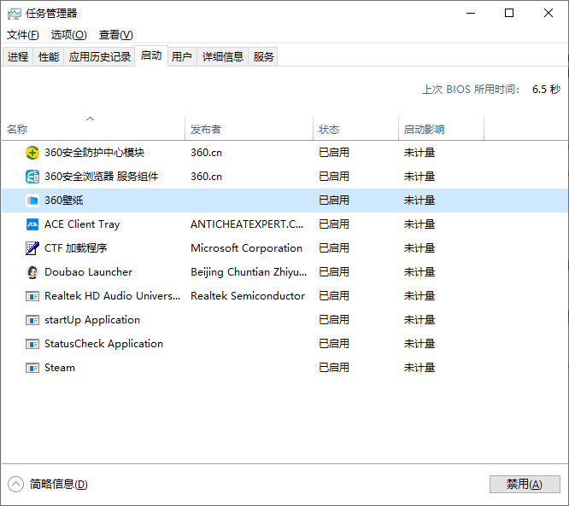Click the 360安全防护中心模块 green shield icon
Screen dimensions: 569x506
coord(32,153)
